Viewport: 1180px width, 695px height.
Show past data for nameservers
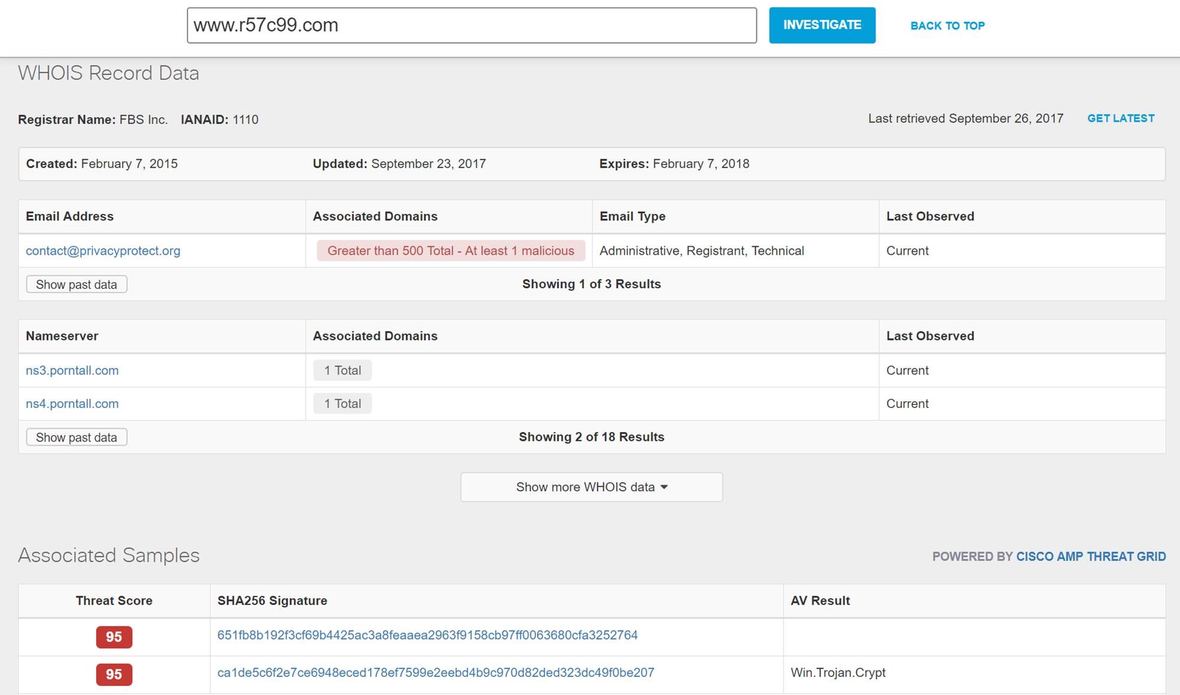tap(76, 437)
